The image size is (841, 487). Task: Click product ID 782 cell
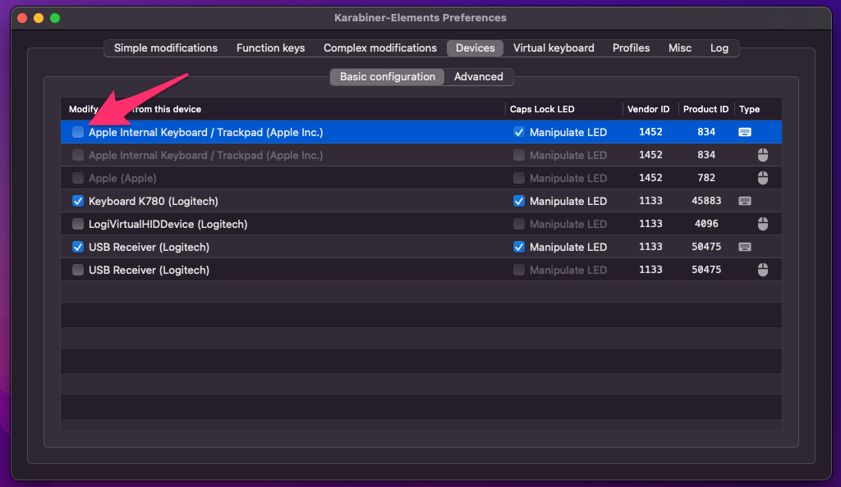coord(705,178)
